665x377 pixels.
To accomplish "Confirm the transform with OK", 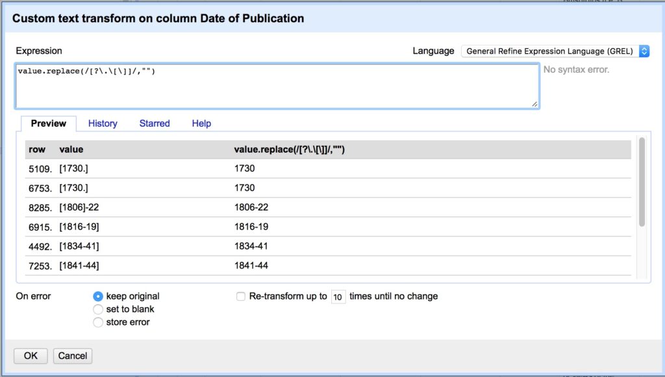I will click(30, 356).
